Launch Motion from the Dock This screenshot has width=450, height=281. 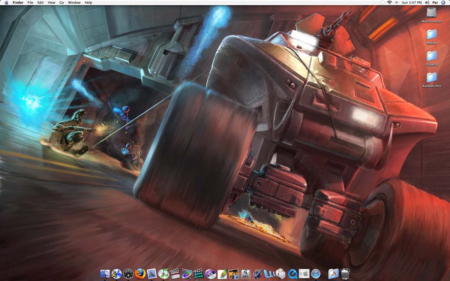click(187, 274)
